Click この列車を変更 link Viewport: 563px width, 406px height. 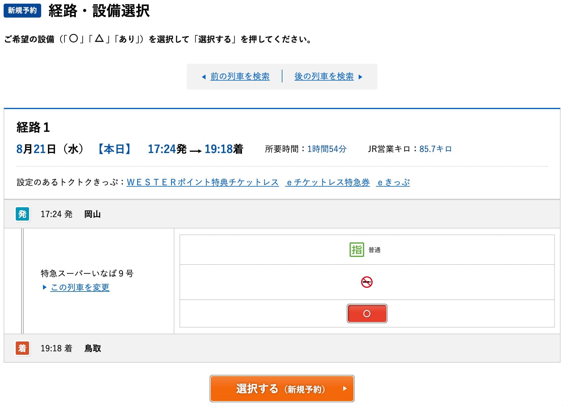pos(80,287)
